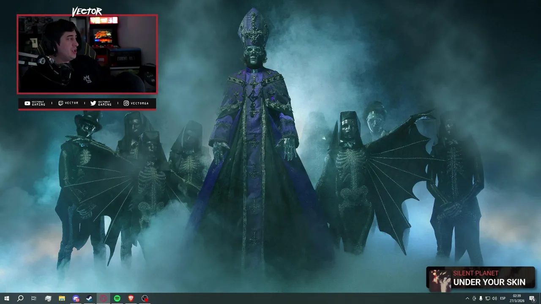Expand hidden system tray icons
541x304 pixels.
467,299
